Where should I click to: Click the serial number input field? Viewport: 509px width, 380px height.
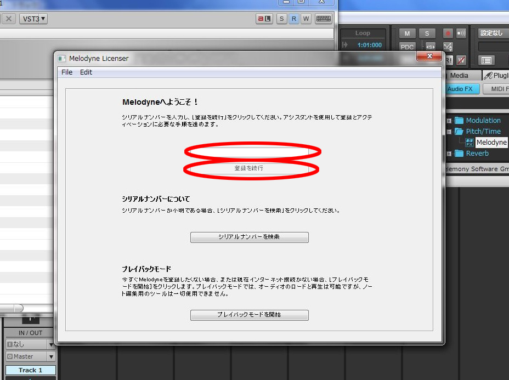[250, 152]
